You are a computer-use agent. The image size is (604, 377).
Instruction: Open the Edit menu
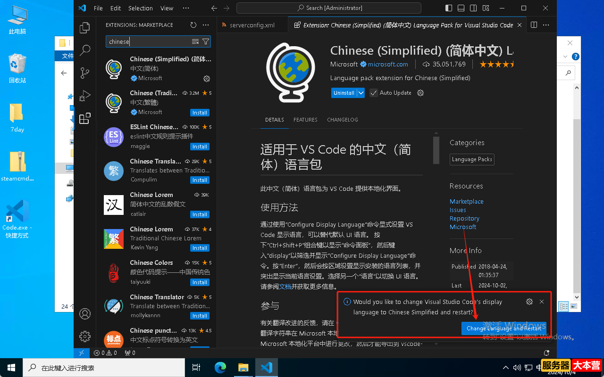(x=116, y=8)
